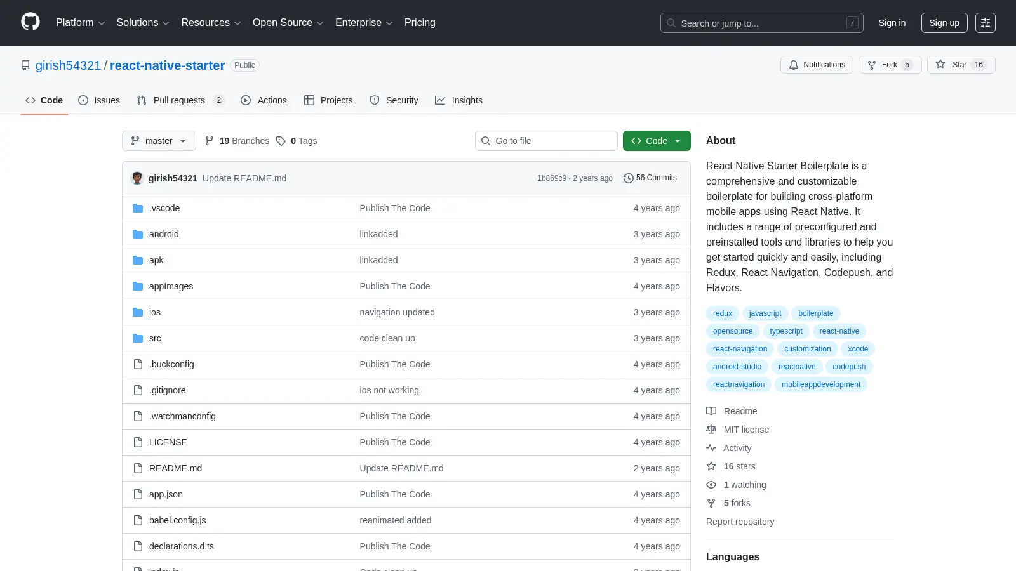Image resolution: width=1016 pixels, height=571 pixels.
Task: Click the src folder icon
Action: pos(138,338)
